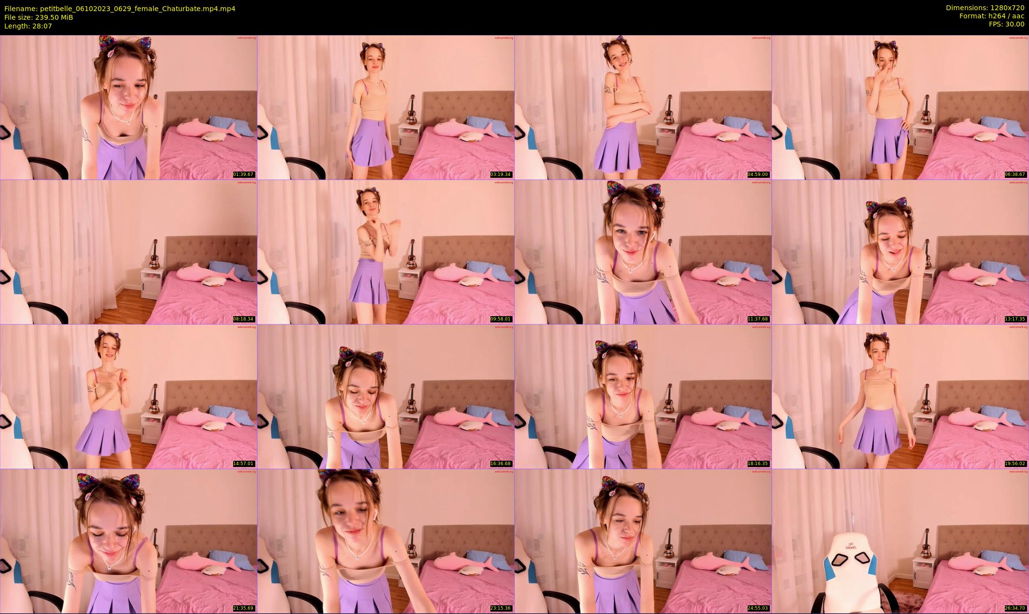
Task: Open the frame timestamped 09:58.01
Action: [386, 252]
